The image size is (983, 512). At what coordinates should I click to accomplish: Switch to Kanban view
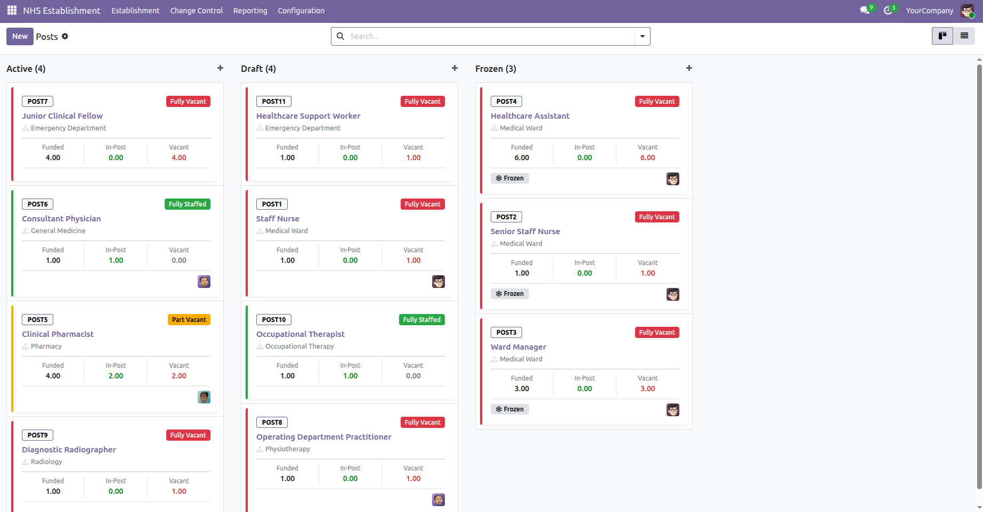pyautogui.click(x=943, y=36)
